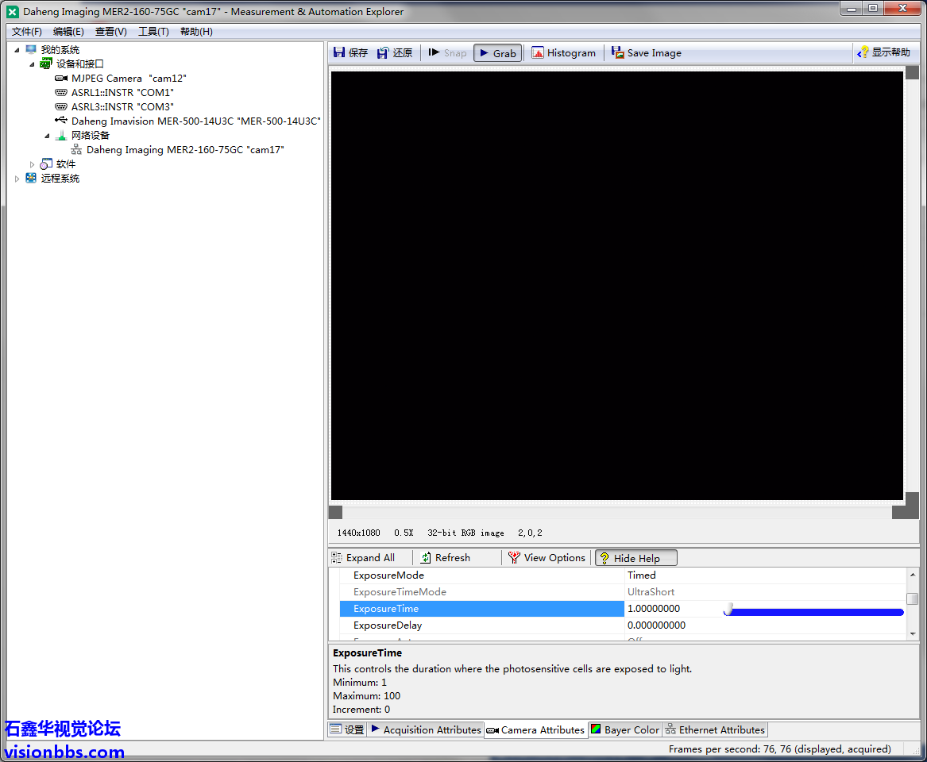927x762 pixels.
Task: Select the ExposureDelay attribute row
Action: [482, 625]
